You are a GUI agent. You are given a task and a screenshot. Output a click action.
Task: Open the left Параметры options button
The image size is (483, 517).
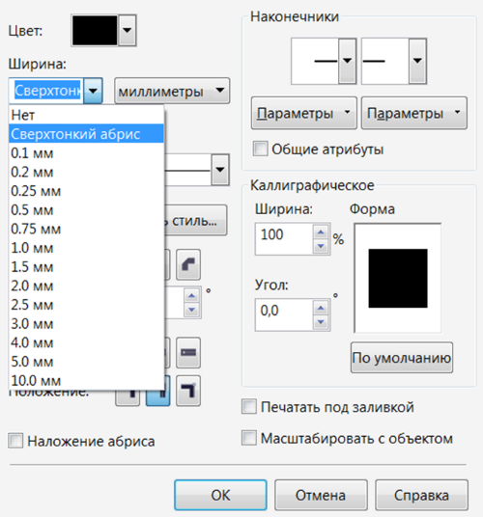tap(304, 113)
